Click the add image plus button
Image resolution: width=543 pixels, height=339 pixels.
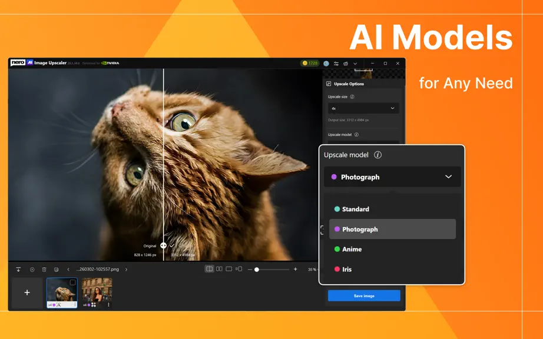coord(27,293)
